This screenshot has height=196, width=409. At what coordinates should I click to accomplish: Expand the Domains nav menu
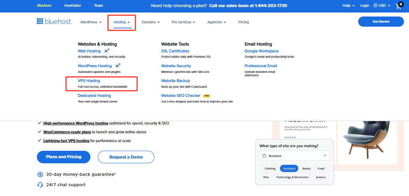tap(151, 22)
